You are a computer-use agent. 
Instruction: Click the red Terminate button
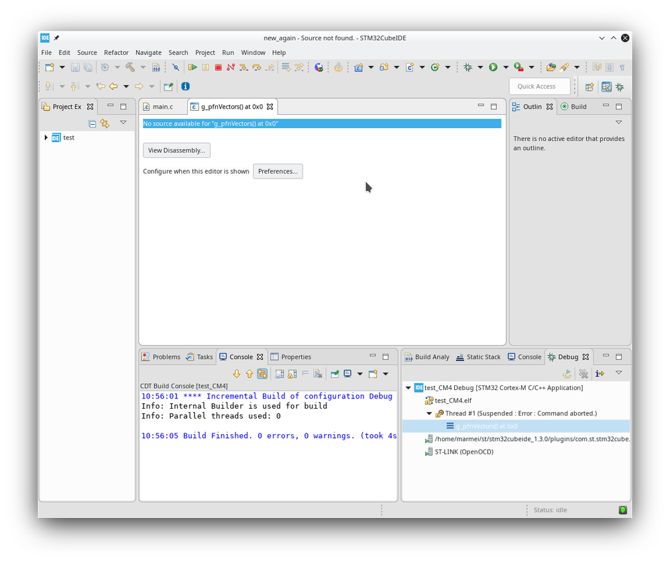[219, 67]
